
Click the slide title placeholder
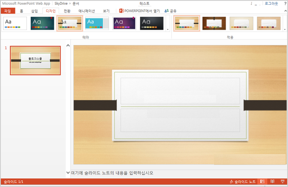[x=180, y=91]
